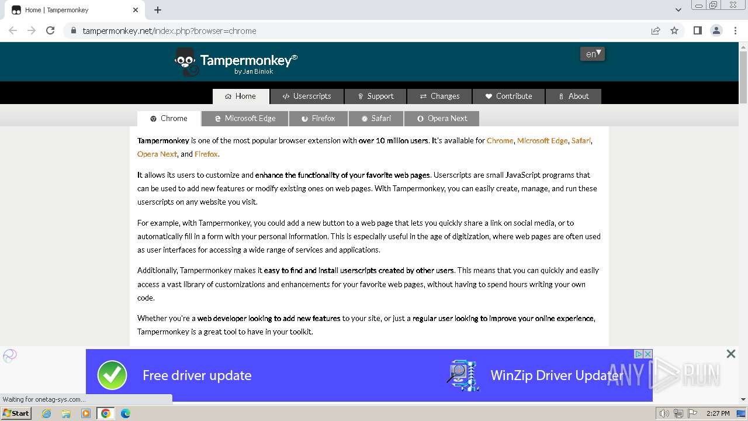Open the AdChoices info icon
Screen dimensions: 748x421
click(639, 354)
